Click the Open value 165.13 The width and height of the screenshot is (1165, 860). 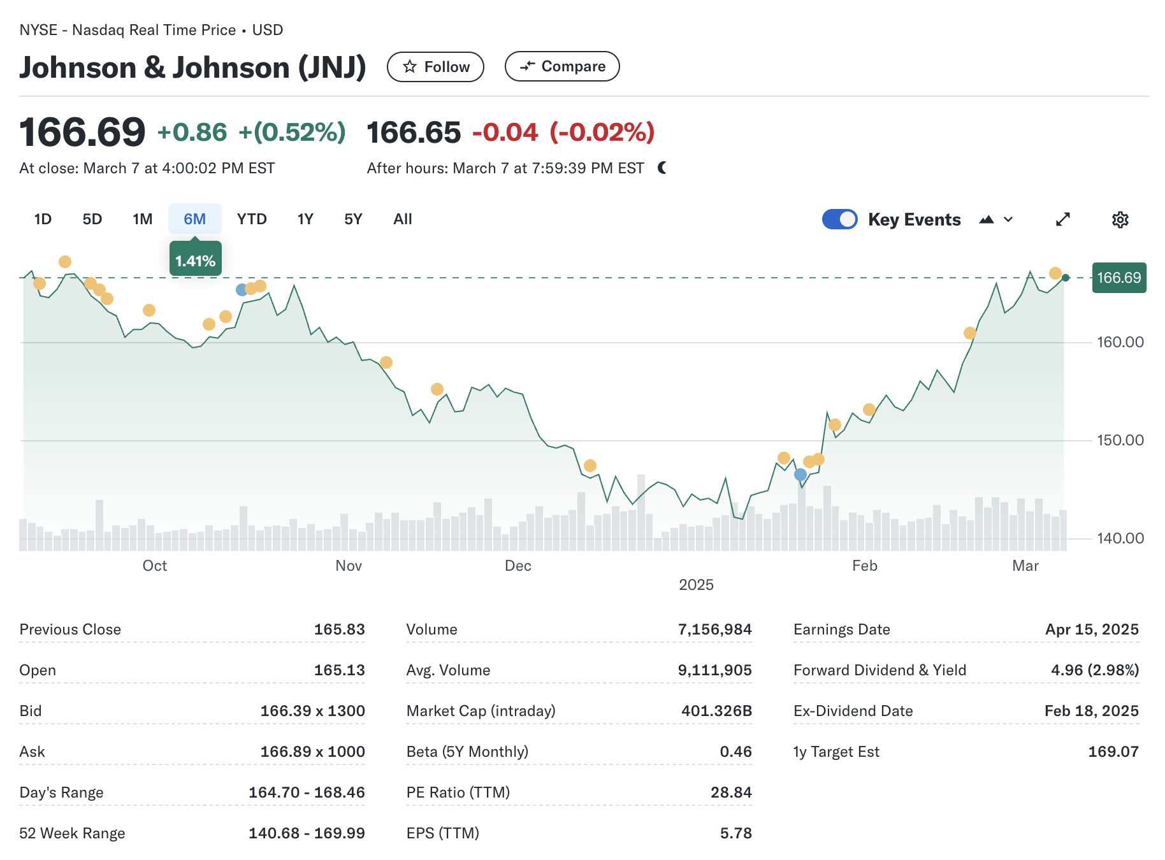pos(340,670)
